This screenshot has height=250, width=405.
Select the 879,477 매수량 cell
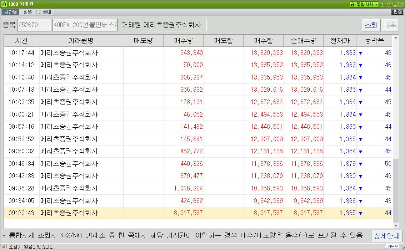(183, 176)
